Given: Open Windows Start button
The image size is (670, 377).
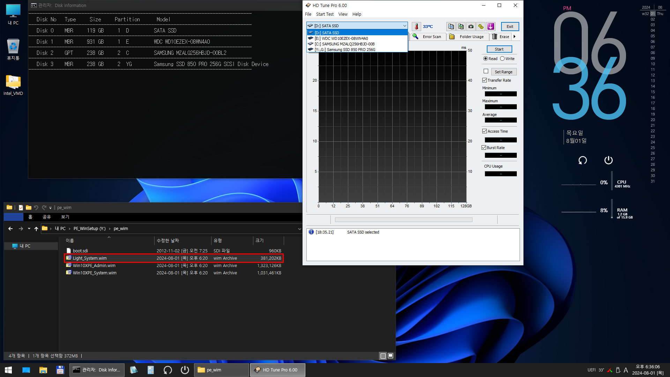Looking at the screenshot, I should [x=9, y=370].
